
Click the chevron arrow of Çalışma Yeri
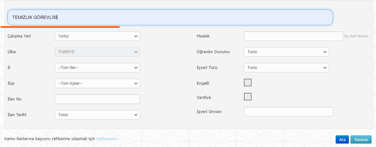(x=136, y=37)
